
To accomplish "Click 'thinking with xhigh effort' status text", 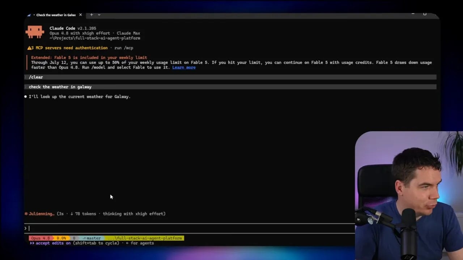I will (133, 214).
